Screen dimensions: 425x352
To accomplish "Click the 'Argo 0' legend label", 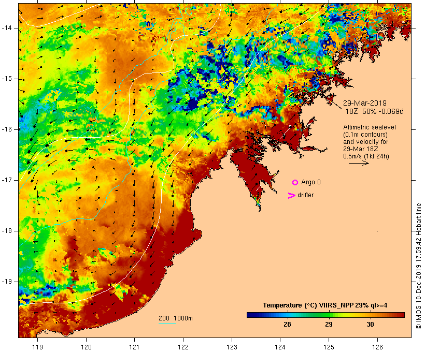I will pyautogui.click(x=311, y=182).
